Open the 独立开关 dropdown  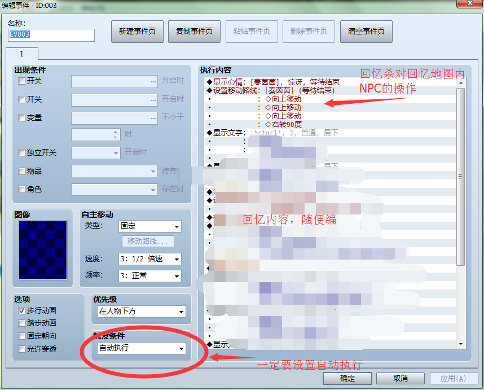96,153
